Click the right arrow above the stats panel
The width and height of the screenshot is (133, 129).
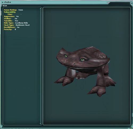[x=6, y=6]
